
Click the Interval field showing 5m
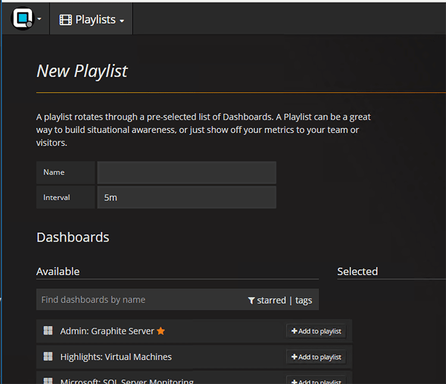(x=186, y=197)
